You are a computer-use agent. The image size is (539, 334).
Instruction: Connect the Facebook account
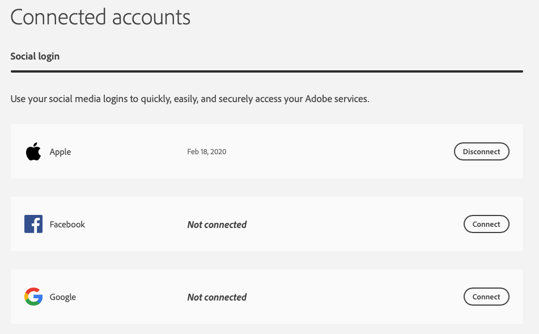[486, 225]
